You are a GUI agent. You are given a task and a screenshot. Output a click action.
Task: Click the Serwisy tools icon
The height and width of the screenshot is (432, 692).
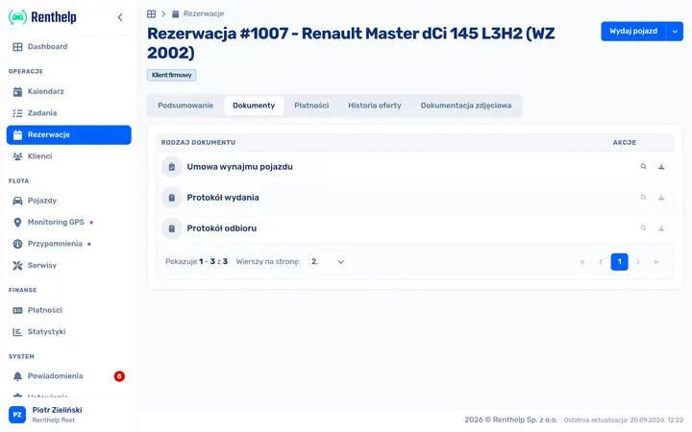[x=17, y=265]
